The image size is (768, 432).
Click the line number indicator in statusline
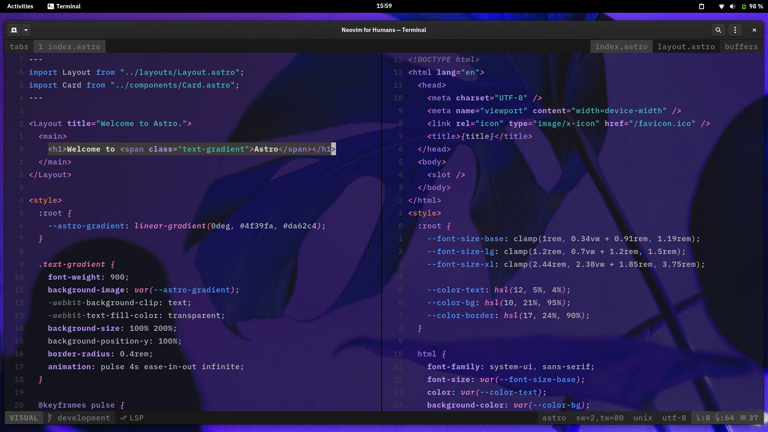(x=703, y=418)
